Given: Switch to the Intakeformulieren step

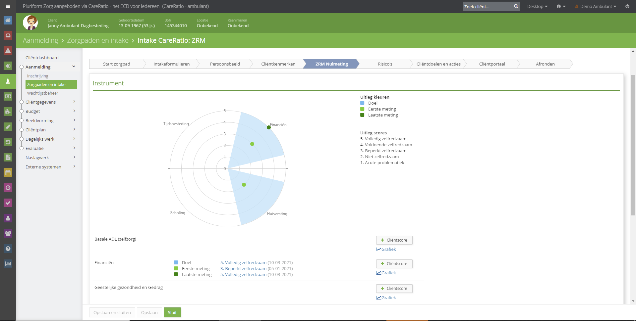Looking at the screenshot, I should (x=171, y=64).
